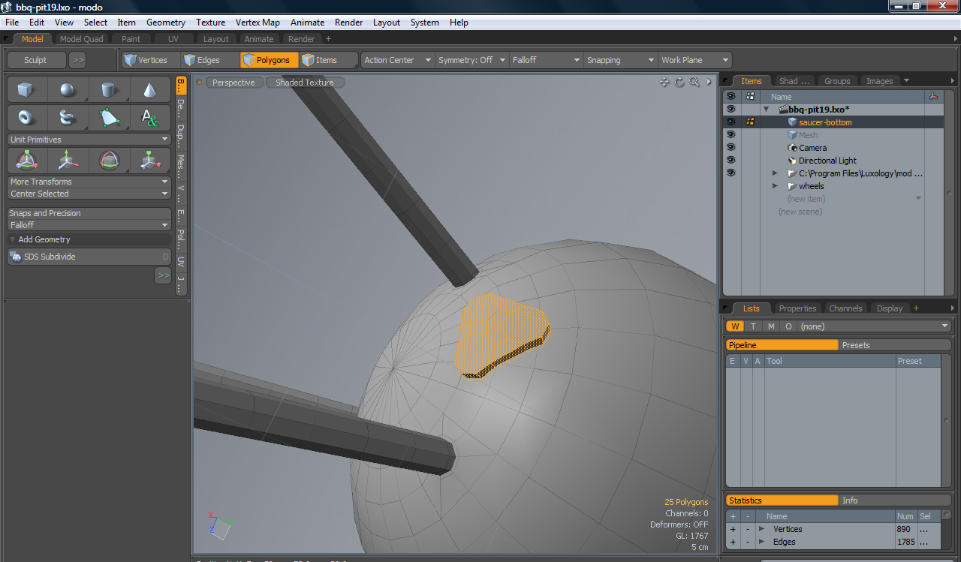Toggle visibility of Luxology folder item
The width and height of the screenshot is (961, 562).
click(731, 173)
